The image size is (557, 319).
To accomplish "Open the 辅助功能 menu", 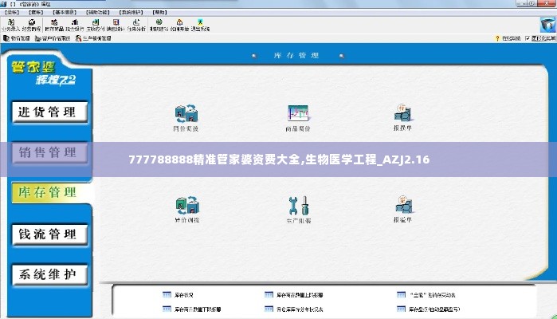I will (96, 14).
